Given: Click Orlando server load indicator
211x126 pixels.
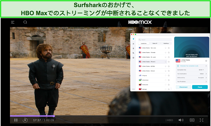Looking at the screenshot, I should 166,53.
